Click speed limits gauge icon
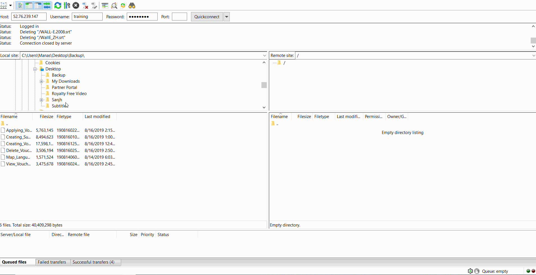This screenshot has width=536, height=275. click(x=477, y=271)
